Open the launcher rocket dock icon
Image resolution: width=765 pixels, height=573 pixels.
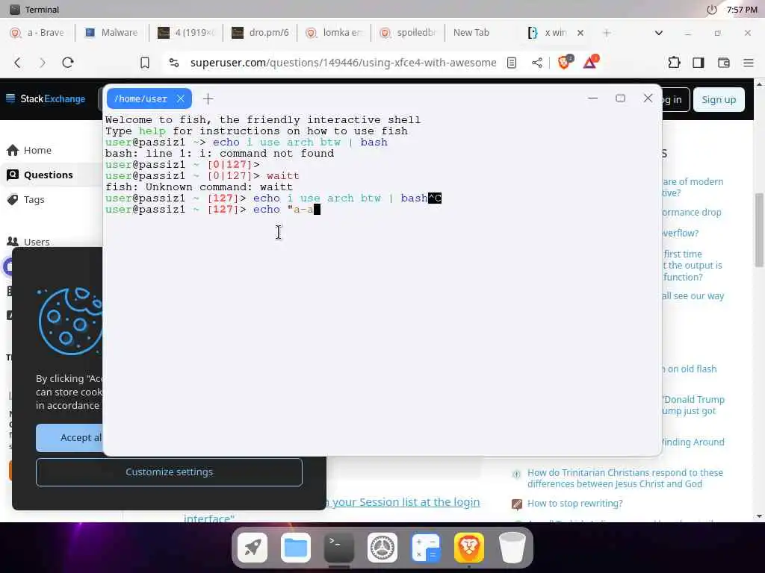253,547
